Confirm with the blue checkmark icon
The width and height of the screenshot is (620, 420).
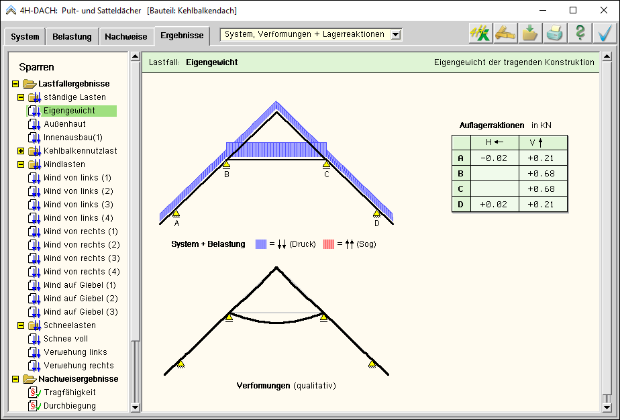[x=605, y=34]
